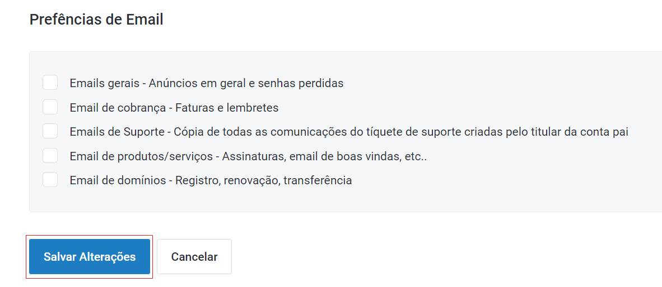Select the Email de domínios checkbox
Image resolution: width=662 pixels, height=287 pixels.
click(50, 180)
